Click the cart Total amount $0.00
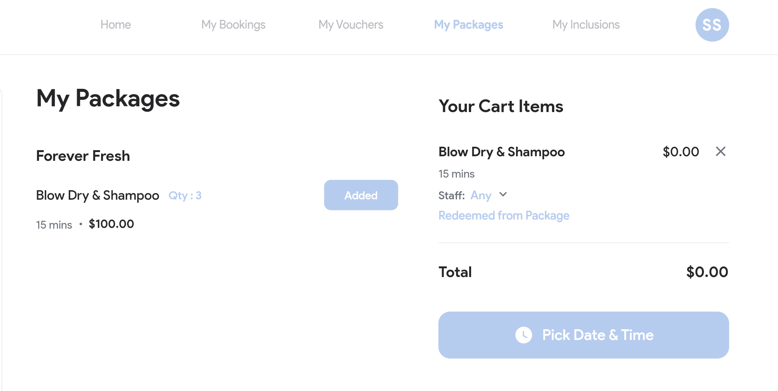778x391 pixels. [707, 272]
